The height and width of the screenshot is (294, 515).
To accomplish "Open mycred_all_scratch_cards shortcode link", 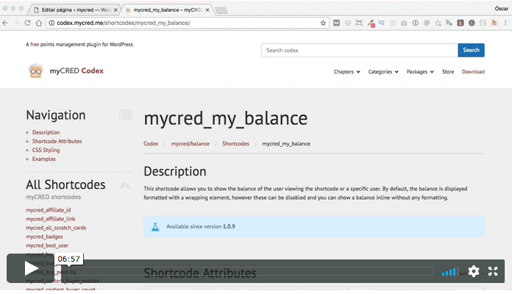I will (56, 228).
